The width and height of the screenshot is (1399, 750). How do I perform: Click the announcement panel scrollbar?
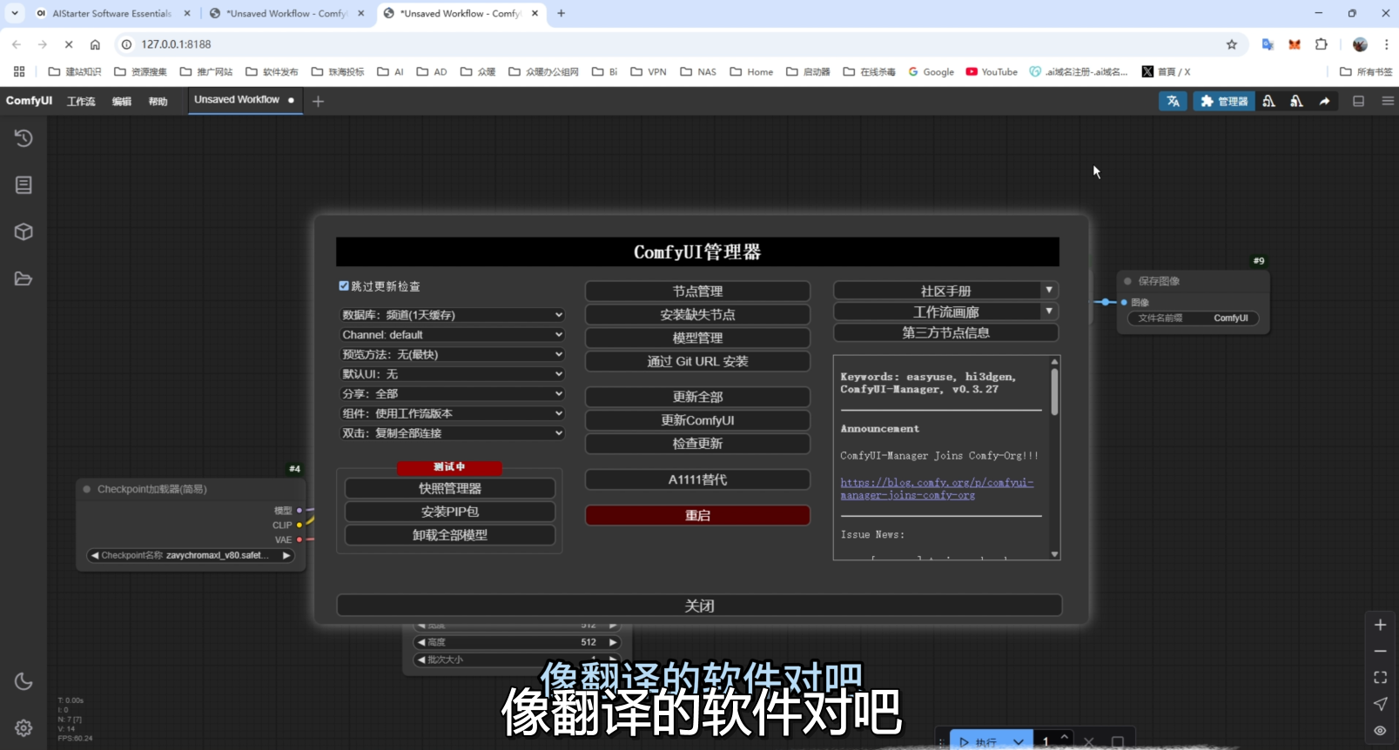pos(1054,392)
